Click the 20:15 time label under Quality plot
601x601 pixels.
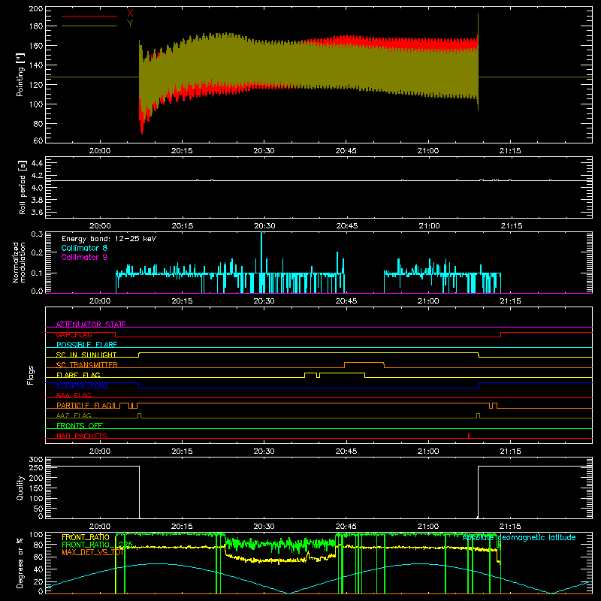tap(182, 527)
